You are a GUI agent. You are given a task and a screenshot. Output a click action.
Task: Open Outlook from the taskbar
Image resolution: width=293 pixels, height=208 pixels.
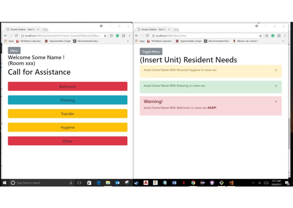pos(118,183)
